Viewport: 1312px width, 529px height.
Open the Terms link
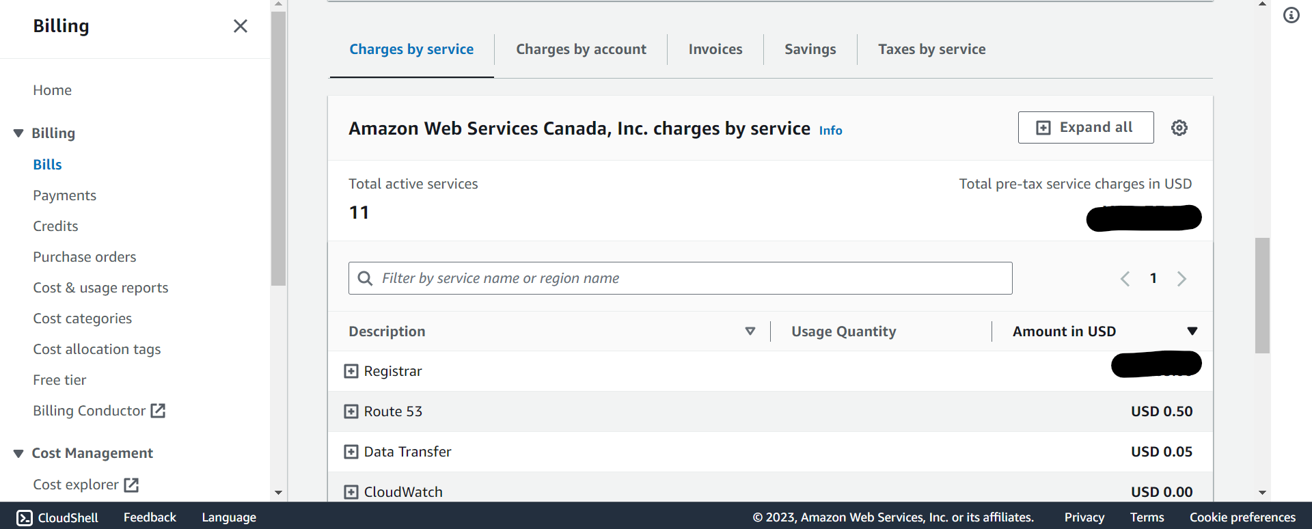tap(1147, 517)
